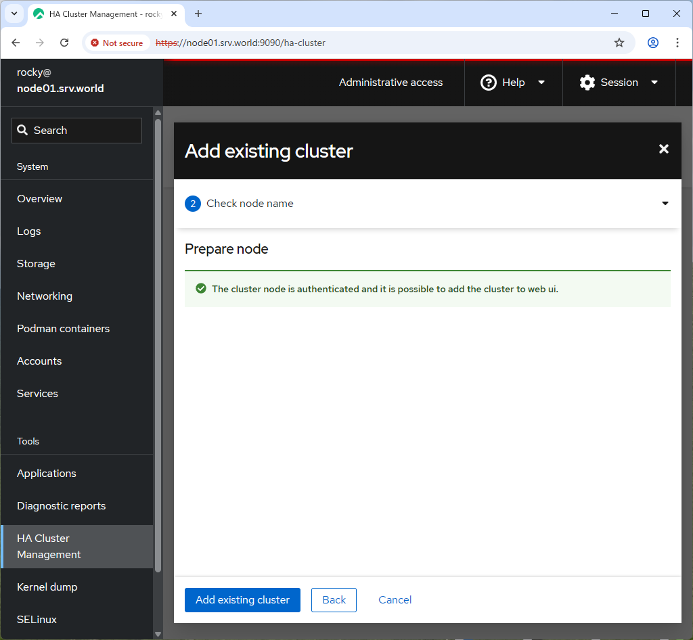Click the Cockpit logo in the browser tab
Image resolution: width=693 pixels, height=640 pixels.
[x=37, y=14]
